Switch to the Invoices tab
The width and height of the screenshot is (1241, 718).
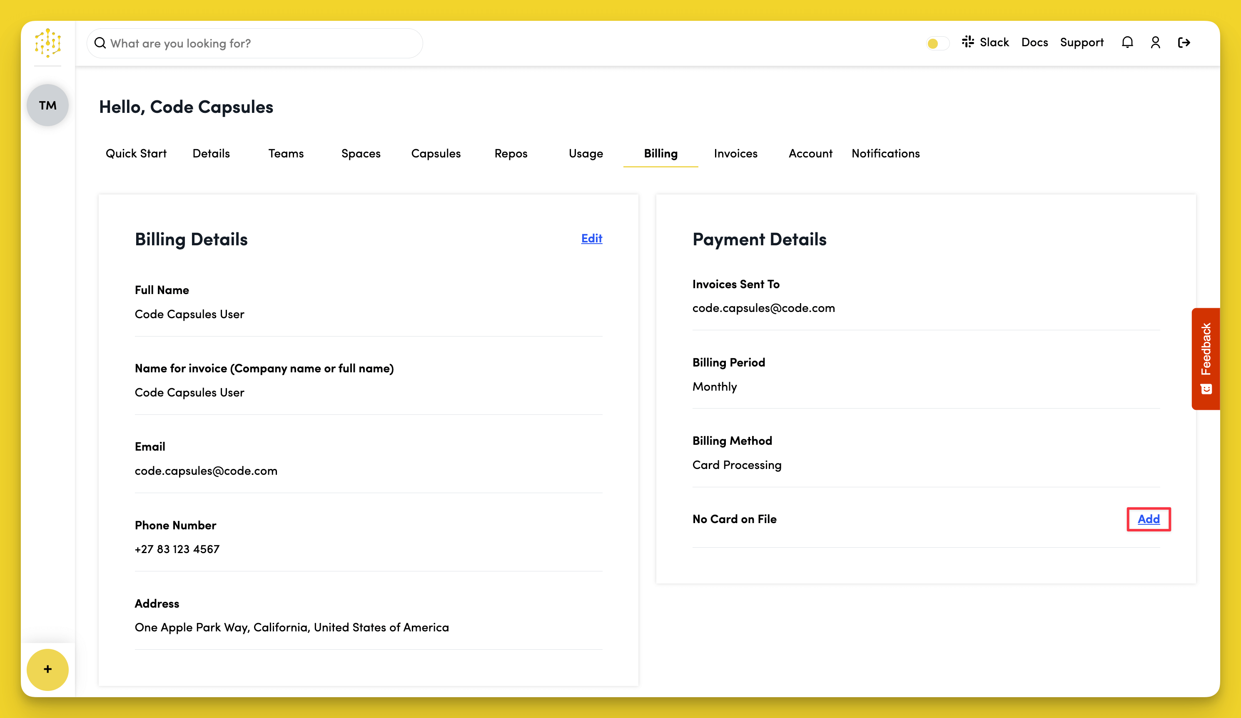(735, 153)
